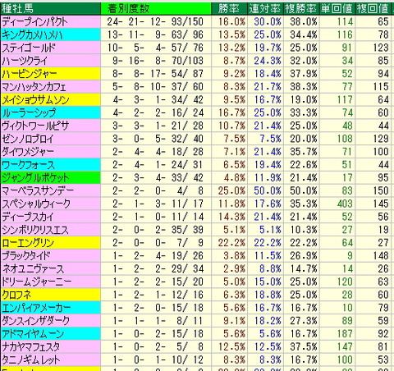Click ディープインパクト win rate 16.0%
Viewport: 394px width, 371px height.
tap(231, 21)
